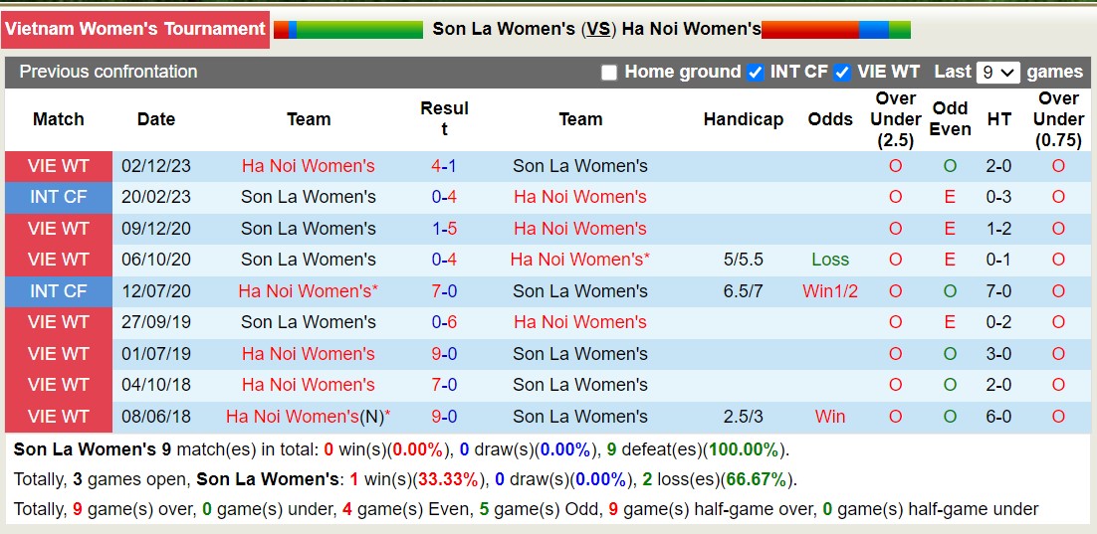Click the VS link between team names
This screenshot has width=1097, height=534.
click(598, 29)
